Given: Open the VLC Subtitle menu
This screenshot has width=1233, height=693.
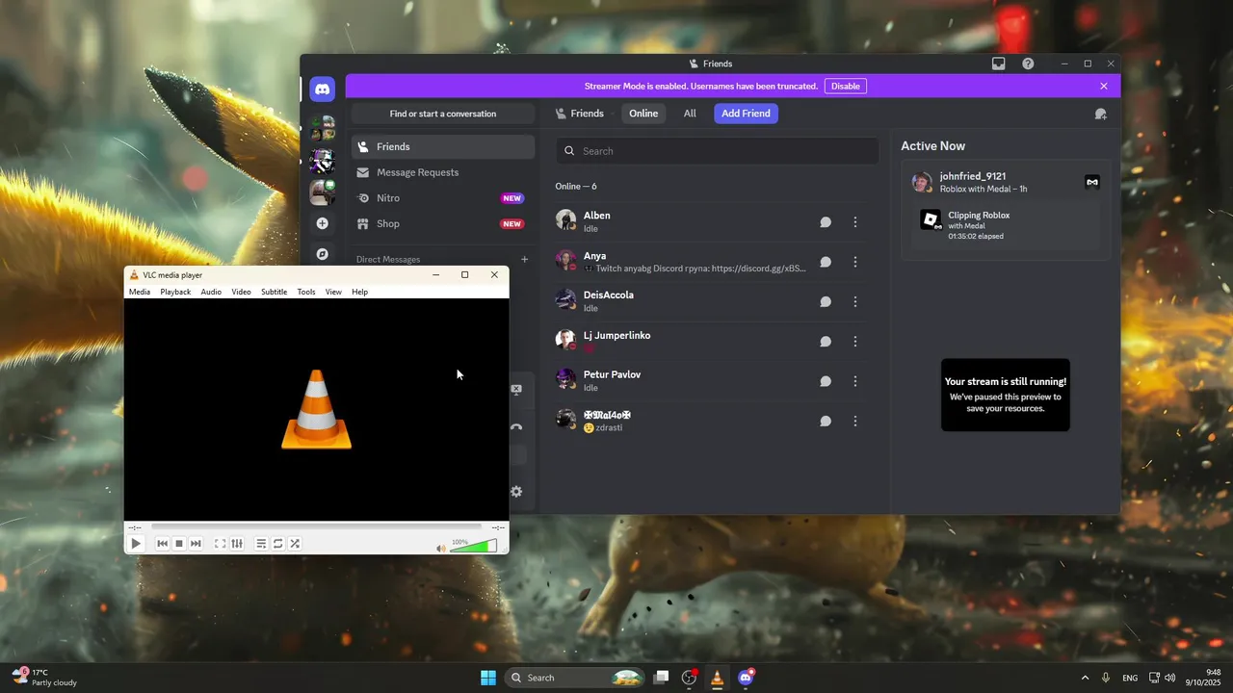Looking at the screenshot, I should [x=274, y=292].
